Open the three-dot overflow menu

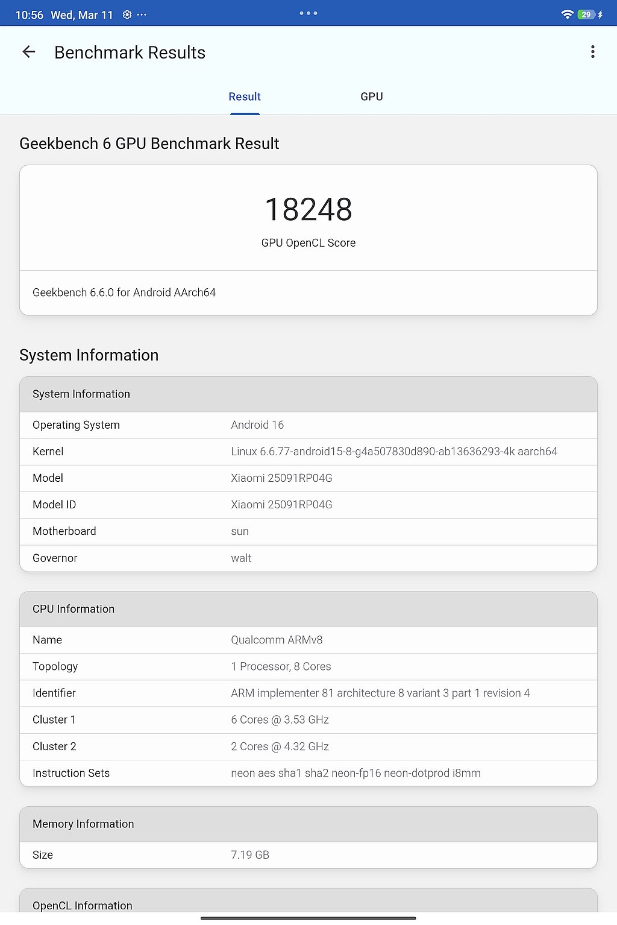(x=592, y=52)
